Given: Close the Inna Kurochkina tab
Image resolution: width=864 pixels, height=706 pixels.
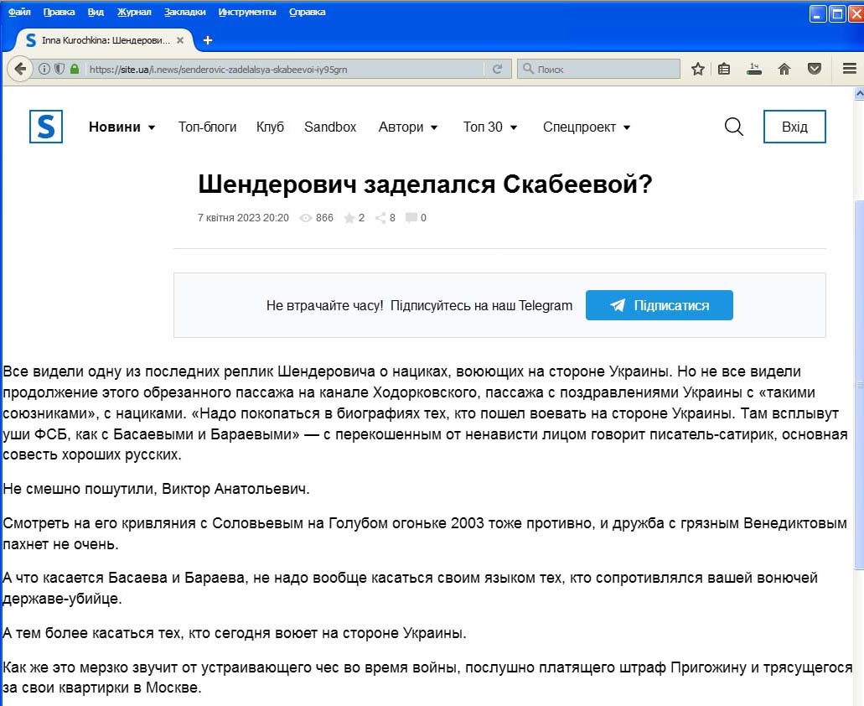Looking at the screenshot, I should pyautogui.click(x=180, y=40).
